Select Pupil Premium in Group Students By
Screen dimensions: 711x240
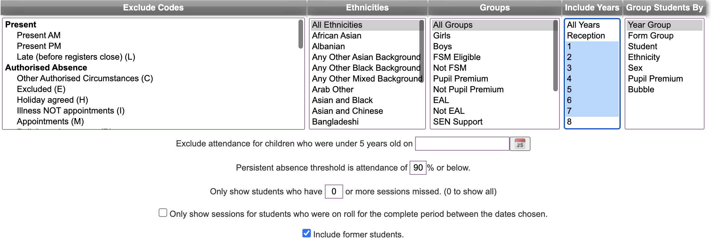coord(655,79)
